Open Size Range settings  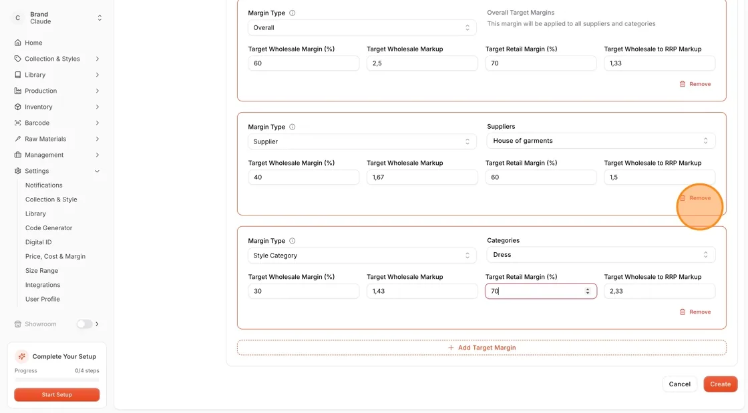click(41, 271)
